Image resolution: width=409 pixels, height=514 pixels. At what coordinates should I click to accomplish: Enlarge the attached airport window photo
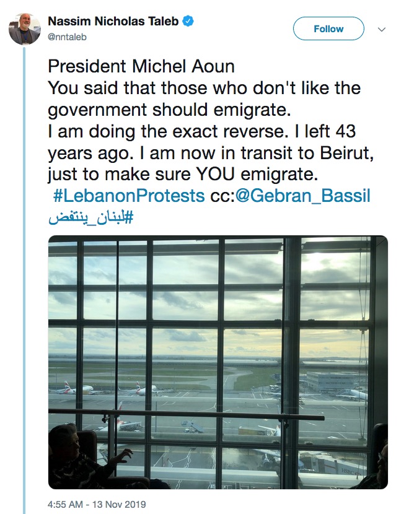click(x=218, y=362)
